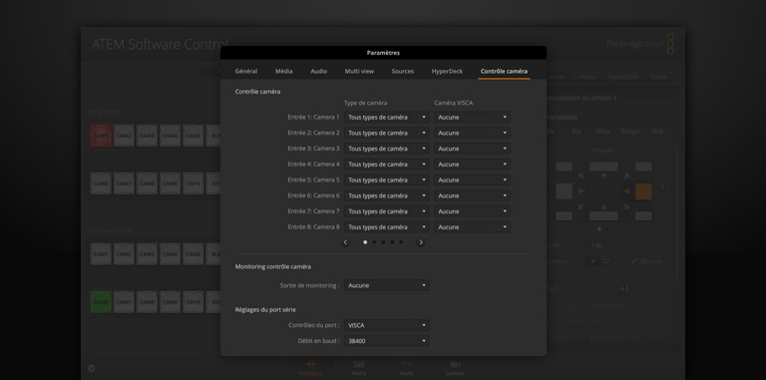
Task: Click the orange forward direction button
Action: click(x=592, y=261)
